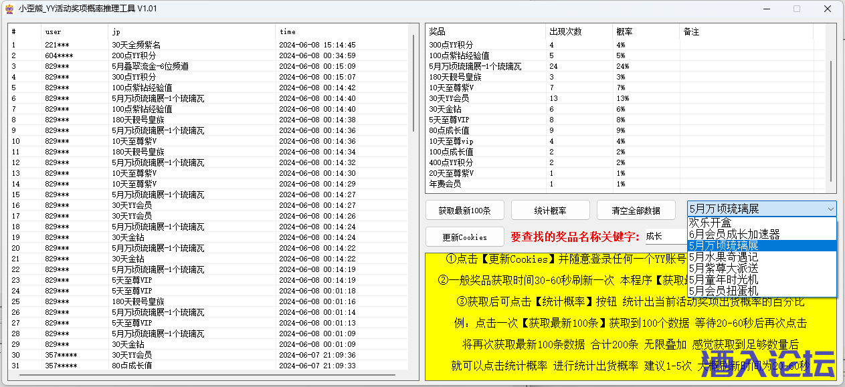Clear all data with 清空全部数据
845x387 pixels.
tap(636, 210)
